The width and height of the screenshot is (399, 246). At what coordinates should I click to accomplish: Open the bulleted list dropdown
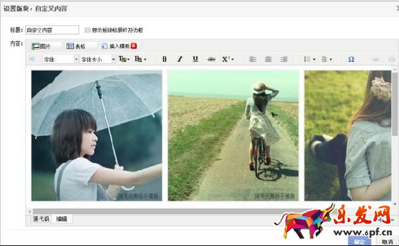[x=309, y=59]
